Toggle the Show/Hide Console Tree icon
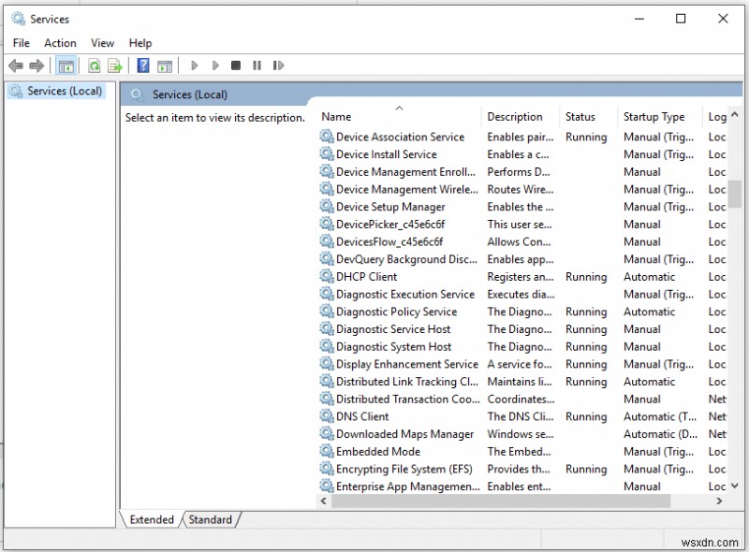The width and height of the screenshot is (749, 552). [66, 65]
